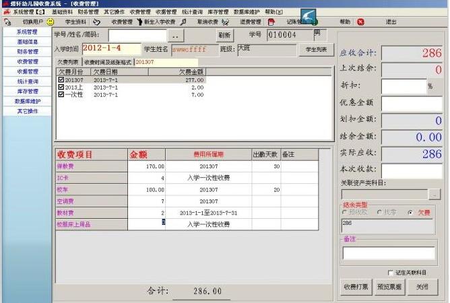Uncheck the 2013上 arrears row checkbox

tap(61, 87)
